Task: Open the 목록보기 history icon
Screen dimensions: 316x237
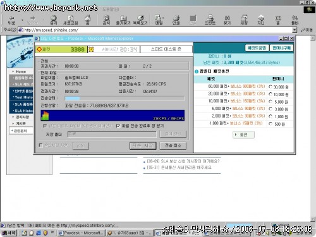Action: pyautogui.click(x=140, y=20)
